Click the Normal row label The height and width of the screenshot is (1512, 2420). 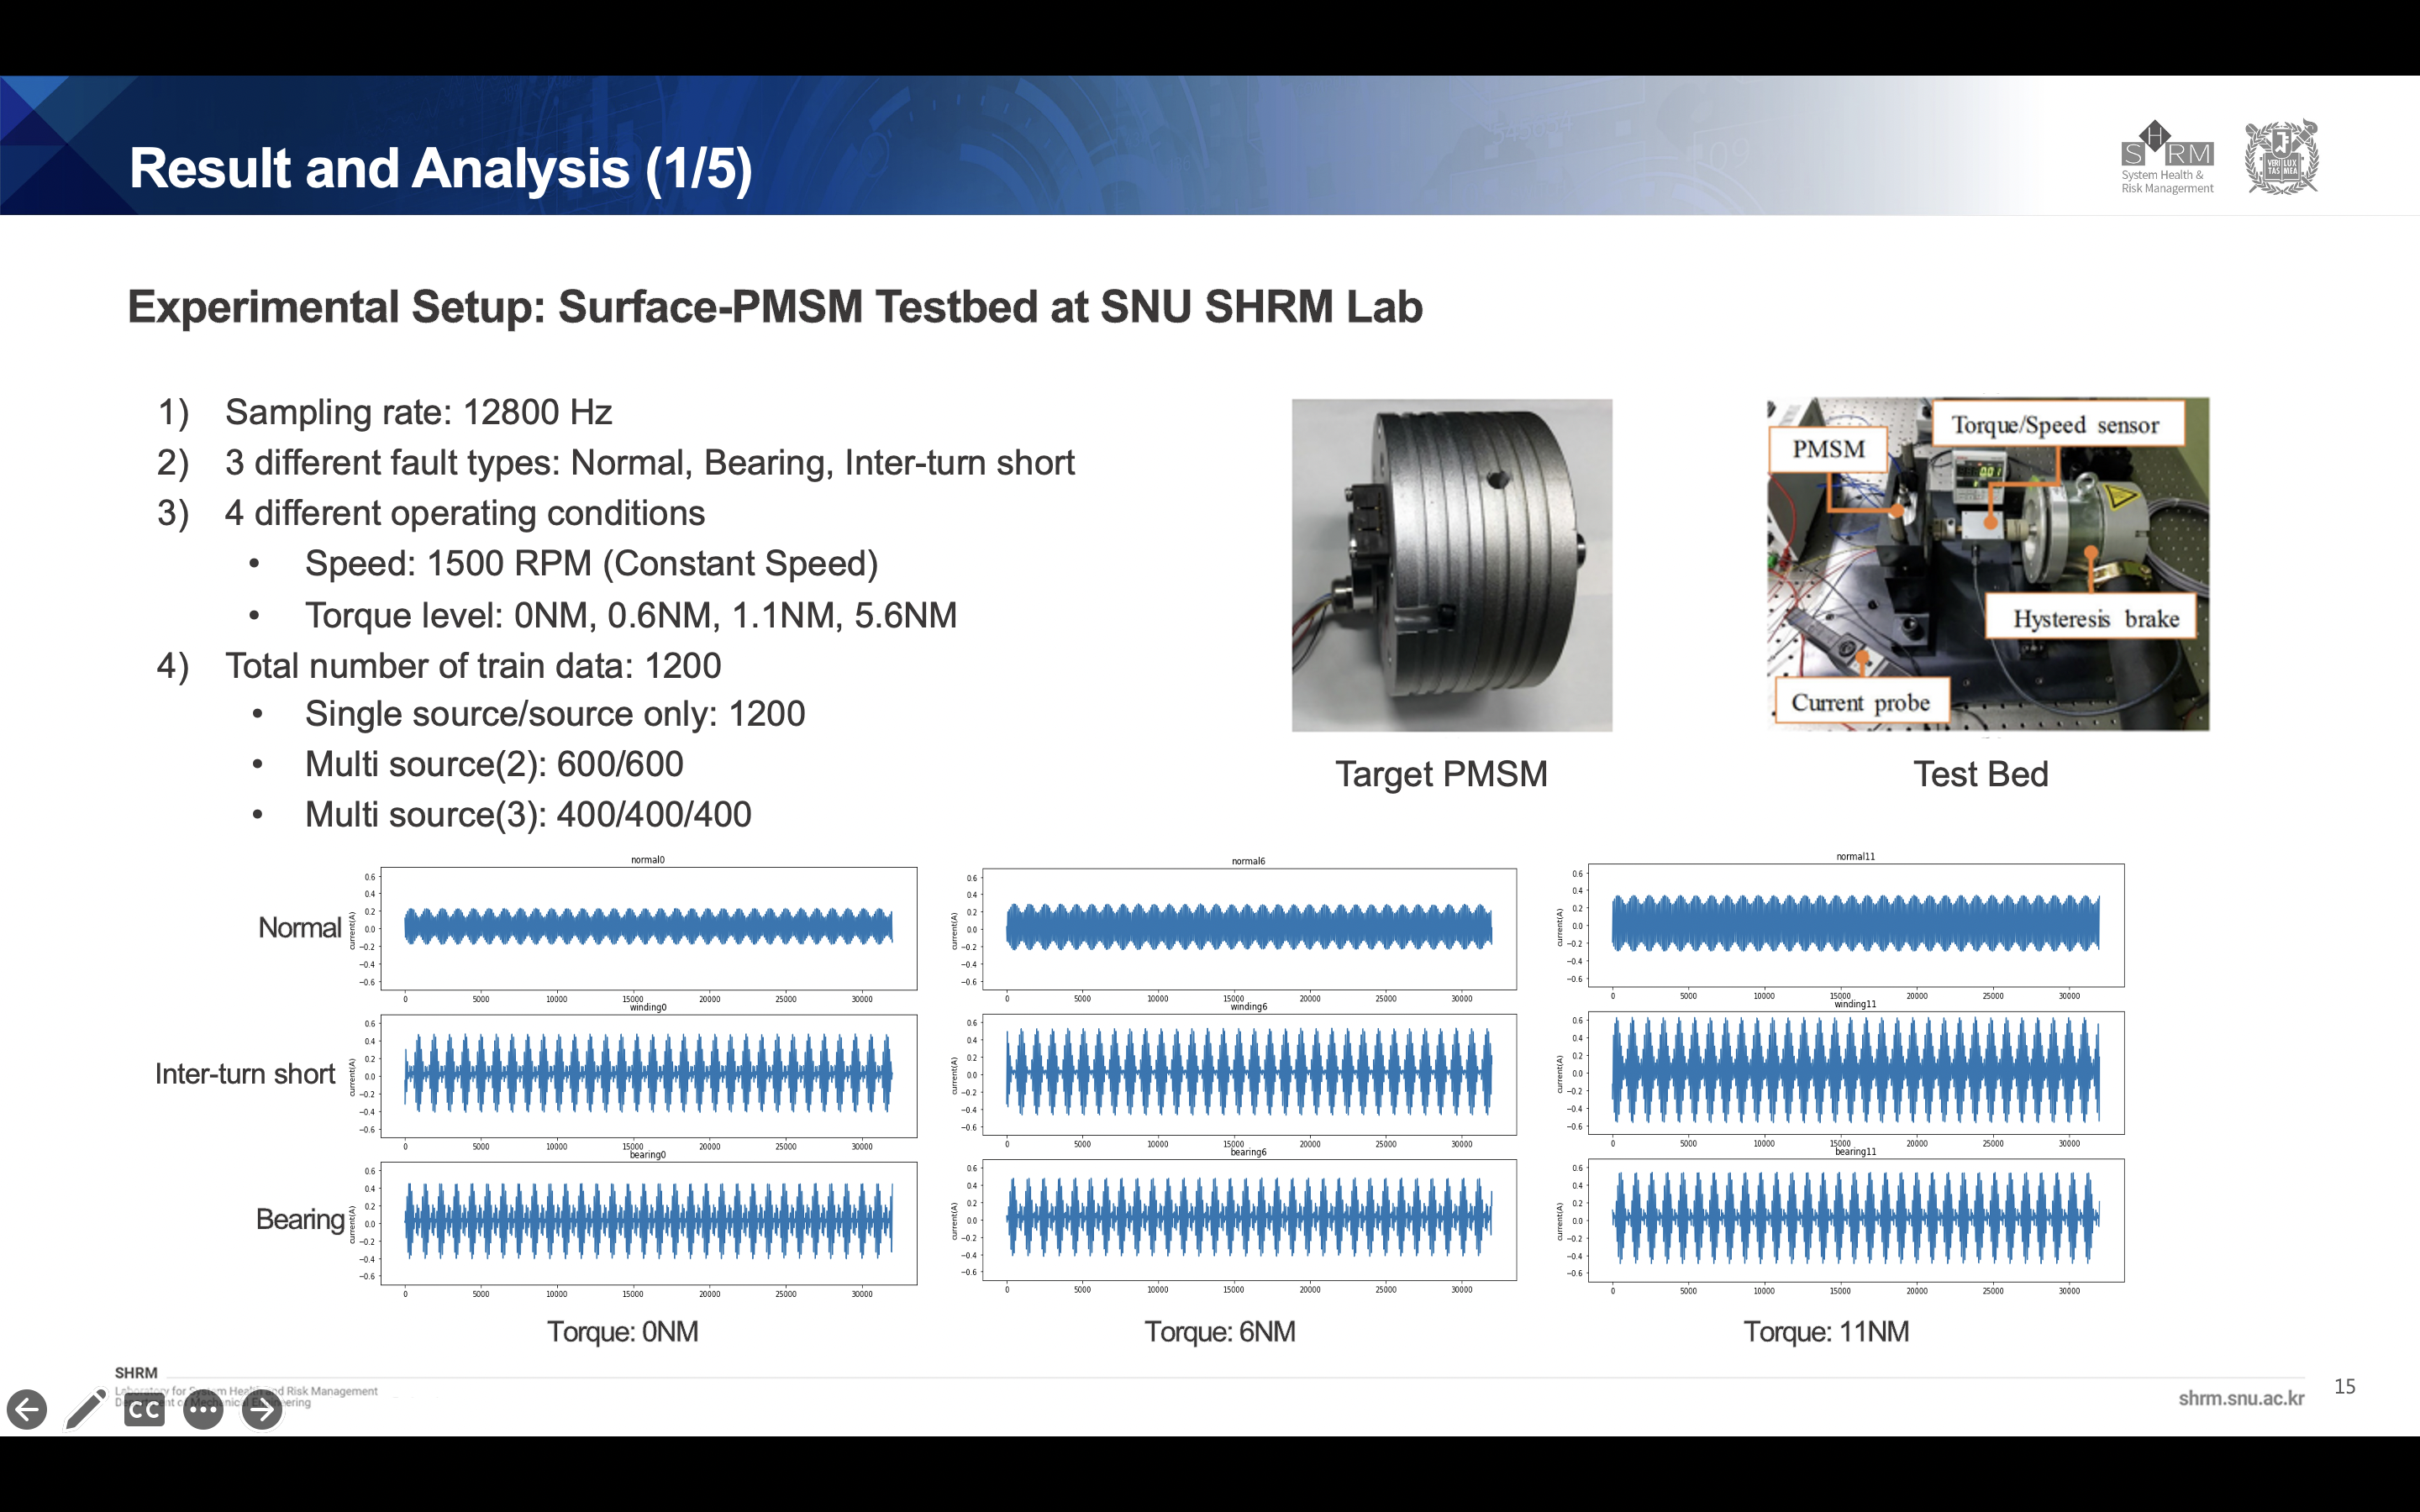[x=300, y=928]
